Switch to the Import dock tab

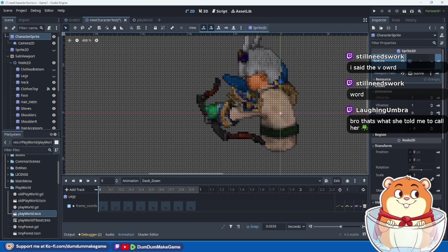24,20
